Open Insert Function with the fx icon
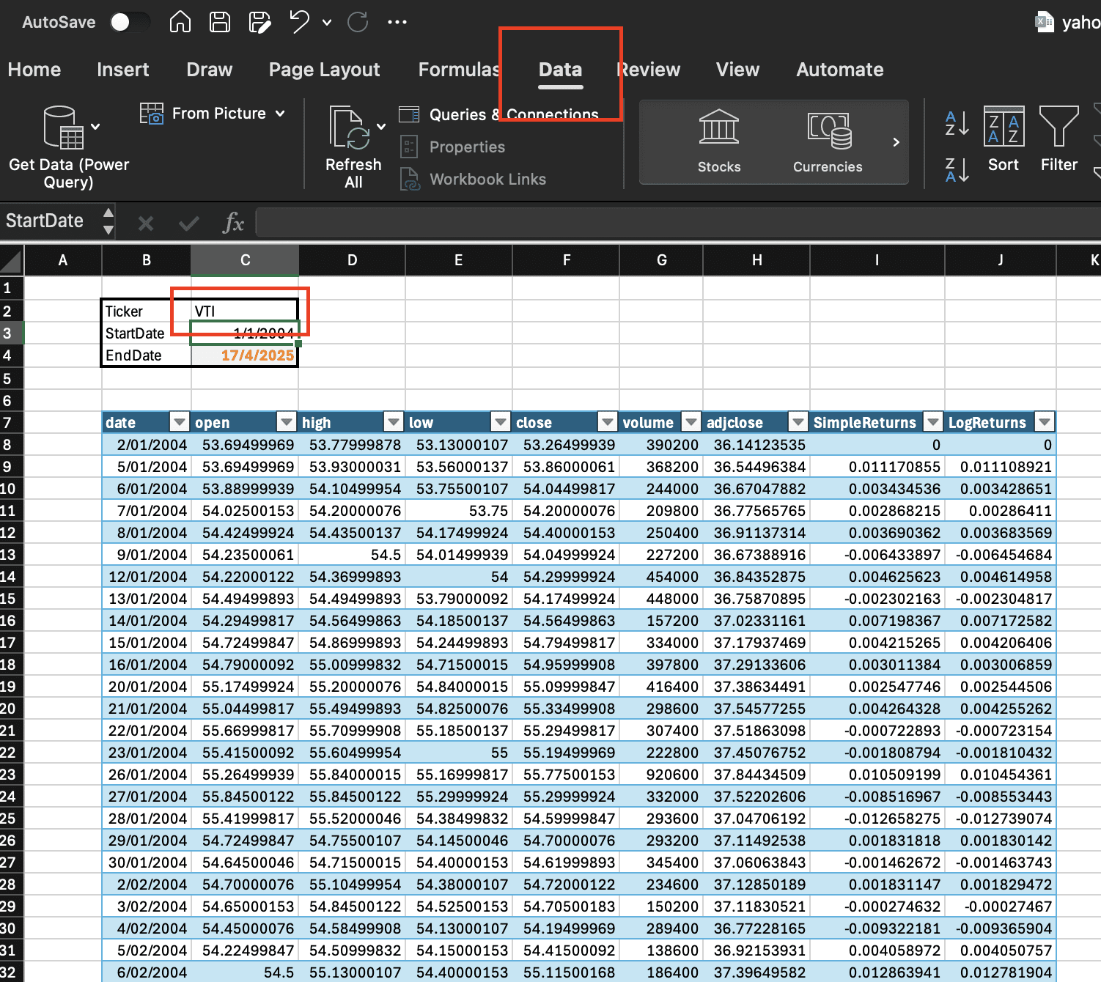1101x982 pixels. (x=233, y=223)
